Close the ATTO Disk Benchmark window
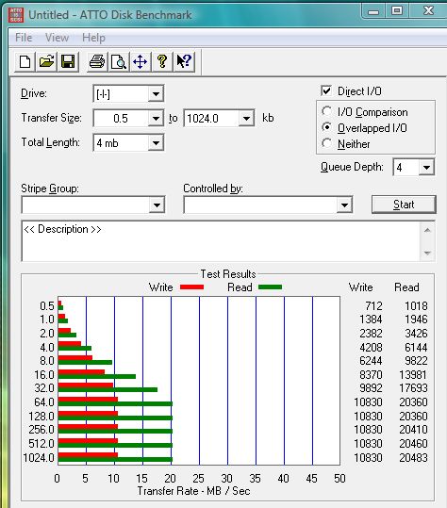Screen dimensions: 447x508 coord(428,11)
